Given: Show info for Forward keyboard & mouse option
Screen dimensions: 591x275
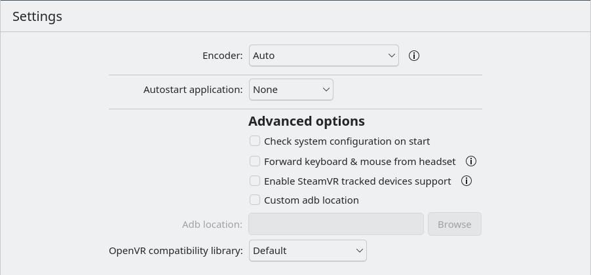Looking at the screenshot, I should pos(470,161).
